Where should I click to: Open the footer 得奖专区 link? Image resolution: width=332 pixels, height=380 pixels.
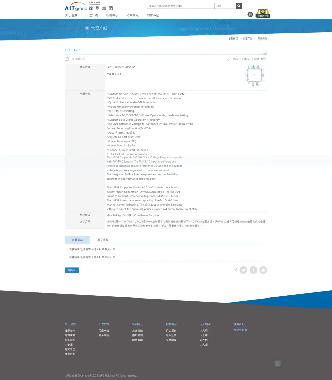pyautogui.click(x=70, y=350)
